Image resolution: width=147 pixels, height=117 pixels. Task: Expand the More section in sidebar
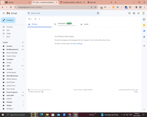(x=8, y=37)
